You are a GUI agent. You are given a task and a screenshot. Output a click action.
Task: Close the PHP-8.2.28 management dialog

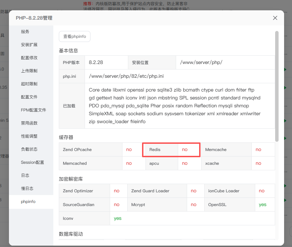tap(275, 18)
